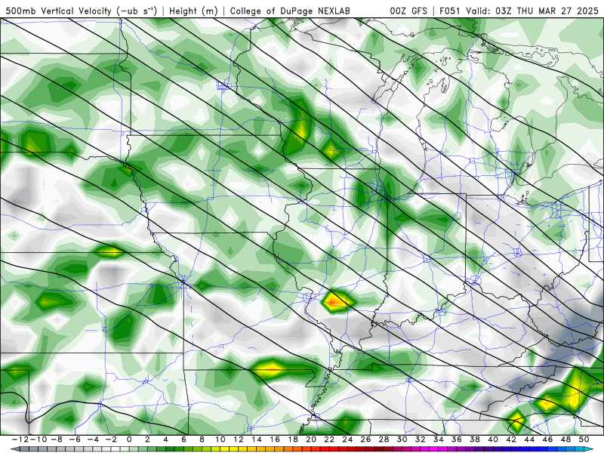This screenshot has height=453, width=604.
Task: Click the '10' value on color scale
Action: [220, 439]
